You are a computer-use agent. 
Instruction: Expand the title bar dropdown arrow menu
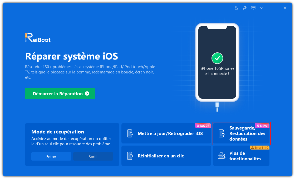262,8
